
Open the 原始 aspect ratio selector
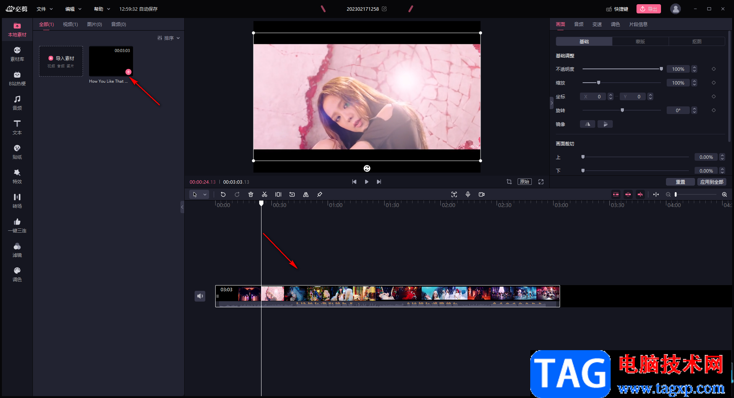(525, 182)
